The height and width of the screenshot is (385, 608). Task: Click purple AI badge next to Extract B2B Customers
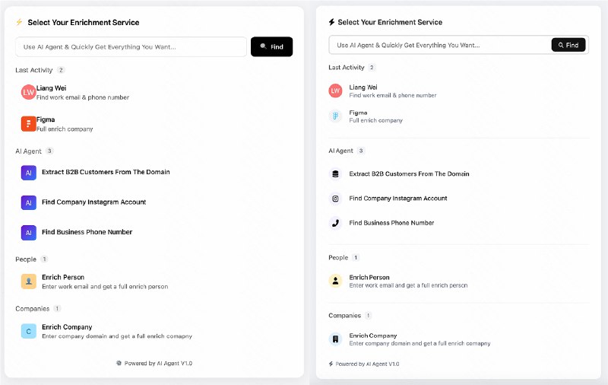(28, 173)
